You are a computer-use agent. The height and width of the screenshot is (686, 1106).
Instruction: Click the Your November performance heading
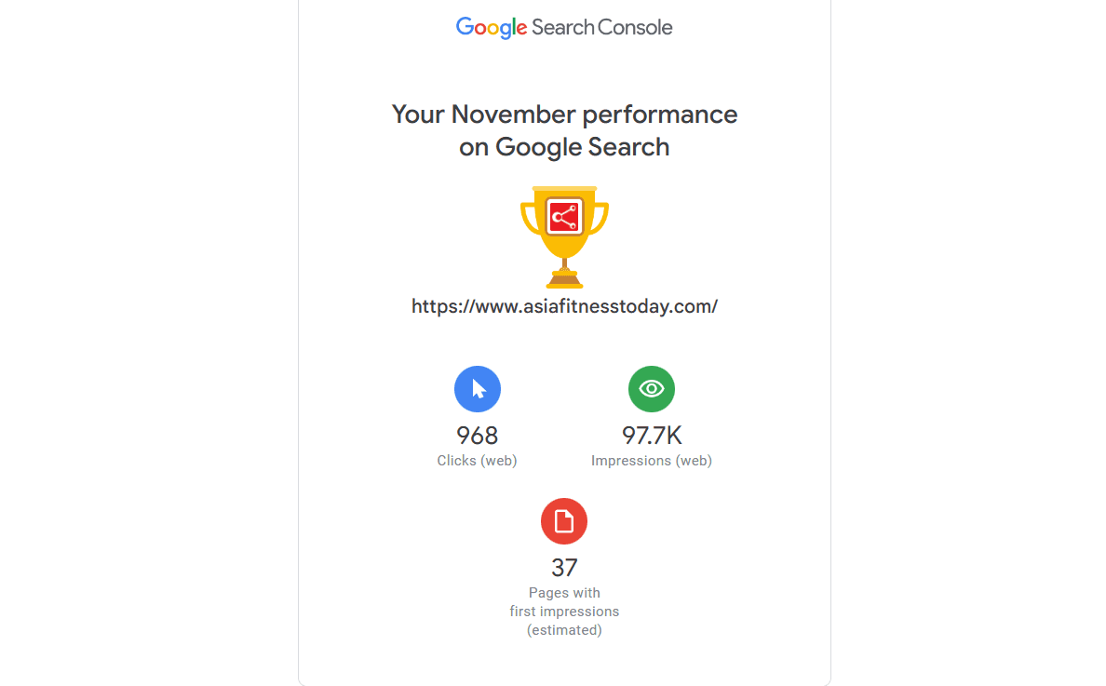[x=564, y=114]
